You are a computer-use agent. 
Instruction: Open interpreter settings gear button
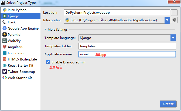(174, 20)
